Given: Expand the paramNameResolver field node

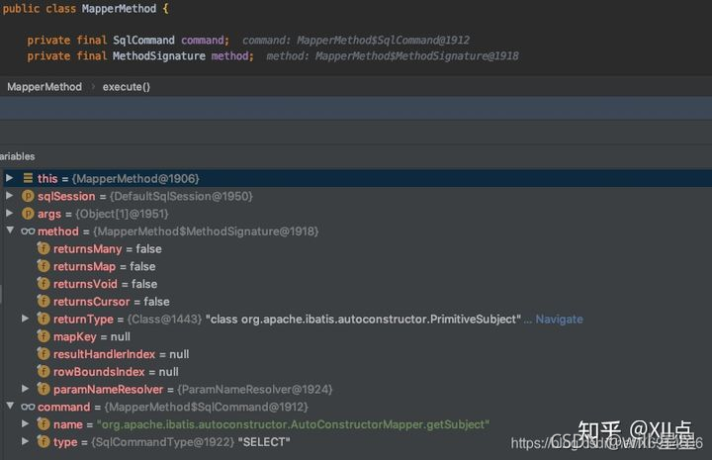Looking at the screenshot, I should pyautogui.click(x=26, y=389).
